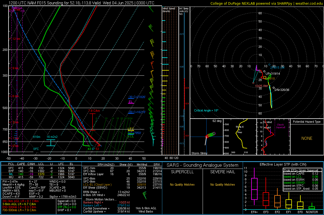
Task: Click the OMEGA label on the Skew-T
Action: coord(17,8)
